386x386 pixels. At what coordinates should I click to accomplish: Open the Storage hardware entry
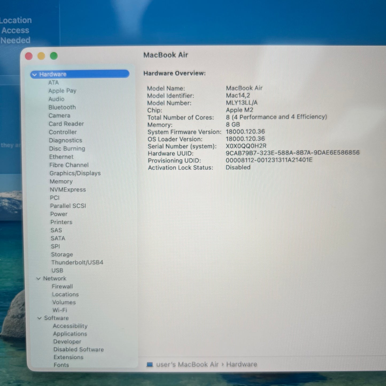pyautogui.click(x=62, y=255)
